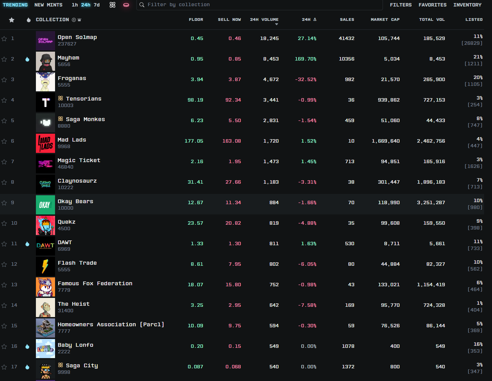
Task: Click the blue drop icon on the Saga City row
Action: (x=27, y=367)
